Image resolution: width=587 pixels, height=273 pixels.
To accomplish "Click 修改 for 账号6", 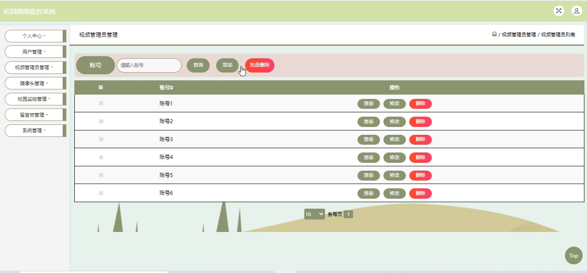I will pyautogui.click(x=395, y=193).
